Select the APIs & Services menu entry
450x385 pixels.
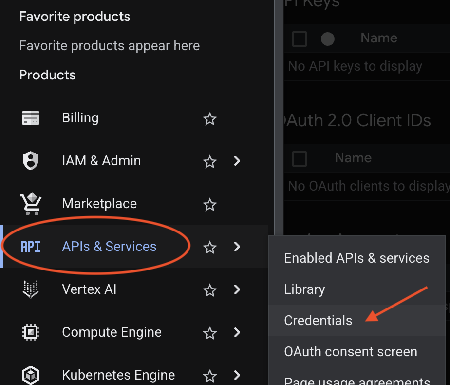pos(109,247)
